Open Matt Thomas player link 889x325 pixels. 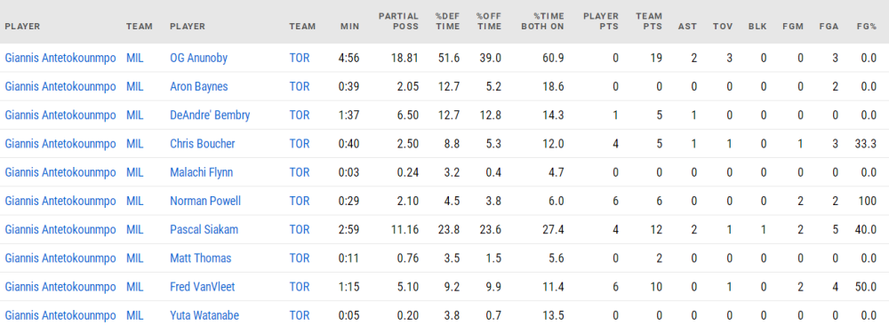(201, 258)
